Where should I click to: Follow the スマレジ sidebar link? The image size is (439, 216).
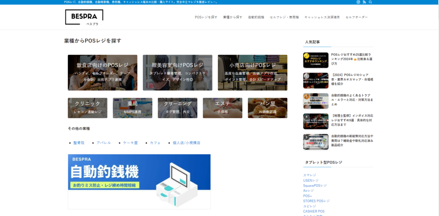point(310,175)
